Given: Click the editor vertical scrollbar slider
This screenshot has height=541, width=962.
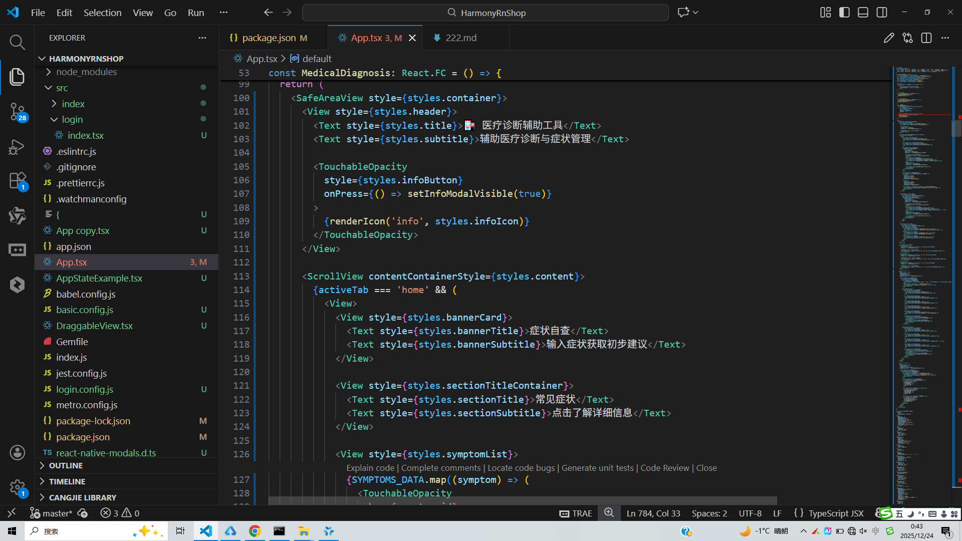Looking at the screenshot, I should click(956, 128).
